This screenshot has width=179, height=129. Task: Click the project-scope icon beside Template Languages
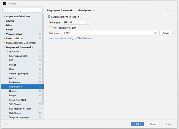(40, 117)
